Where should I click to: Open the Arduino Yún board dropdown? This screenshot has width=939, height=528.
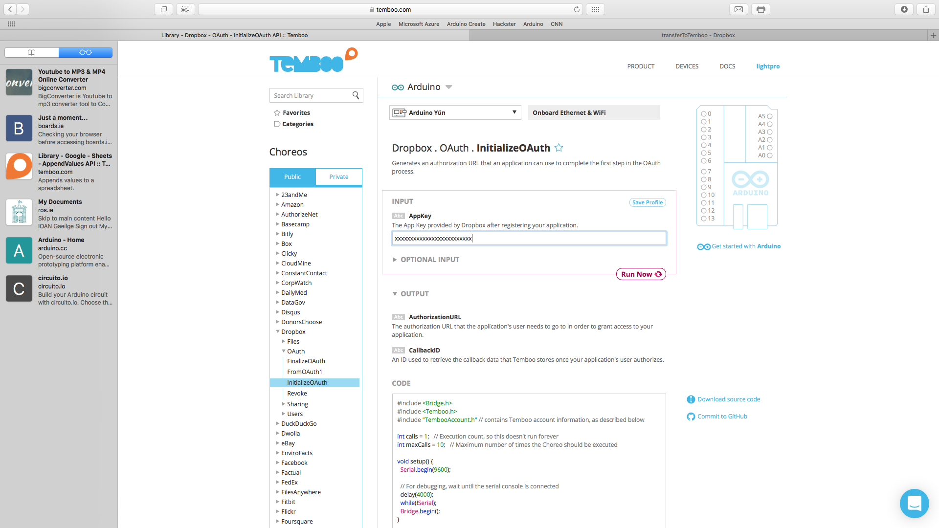[x=455, y=112]
